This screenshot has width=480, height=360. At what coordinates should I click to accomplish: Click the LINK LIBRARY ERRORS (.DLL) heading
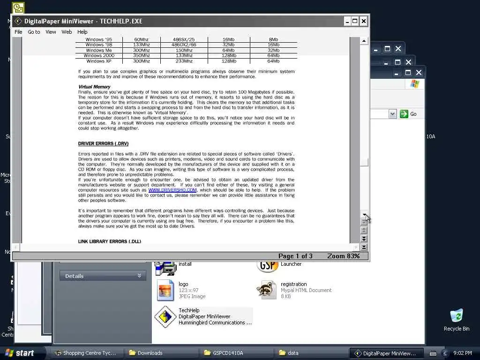pos(110,241)
